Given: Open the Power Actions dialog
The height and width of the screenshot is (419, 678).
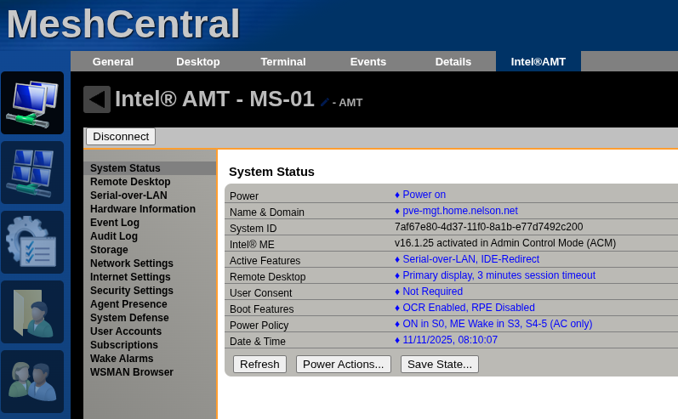Looking at the screenshot, I should 343,364.
